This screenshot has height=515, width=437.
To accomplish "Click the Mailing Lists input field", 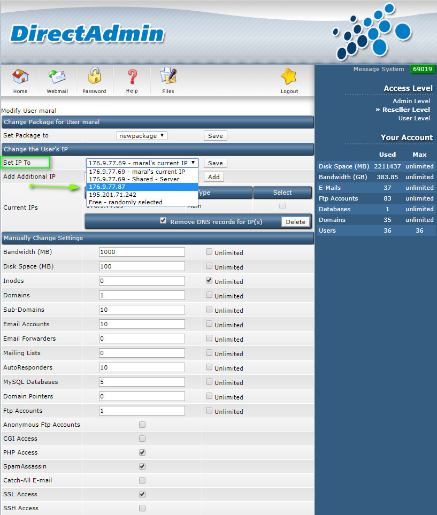I will click(142, 353).
